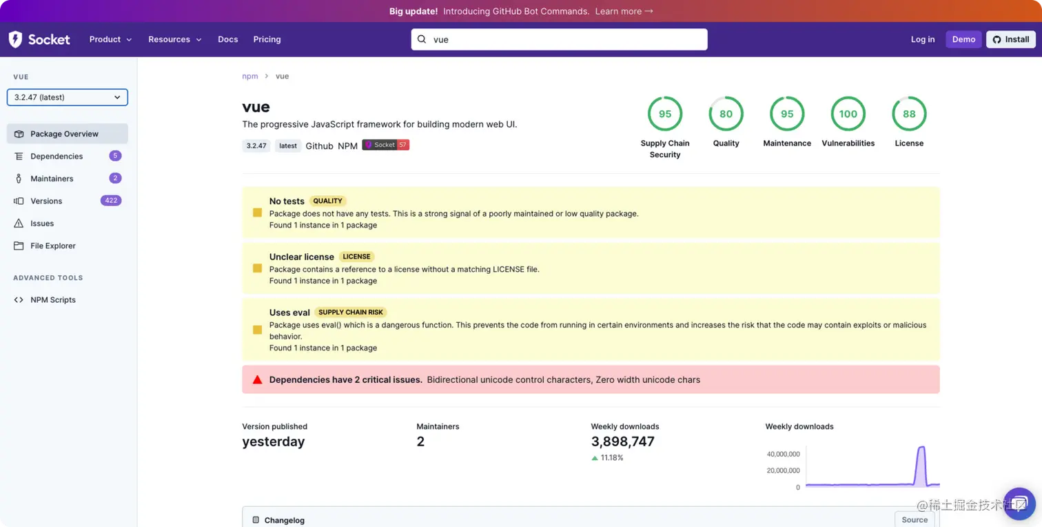Click the Quality 80 score ring
1042x527 pixels.
pyautogui.click(x=726, y=114)
